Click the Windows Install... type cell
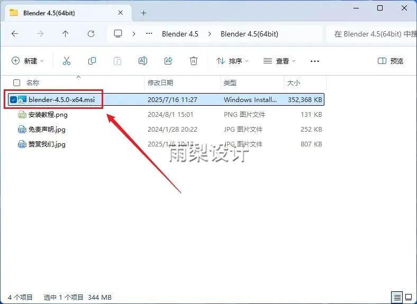The image size is (417, 304). pyautogui.click(x=250, y=99)
